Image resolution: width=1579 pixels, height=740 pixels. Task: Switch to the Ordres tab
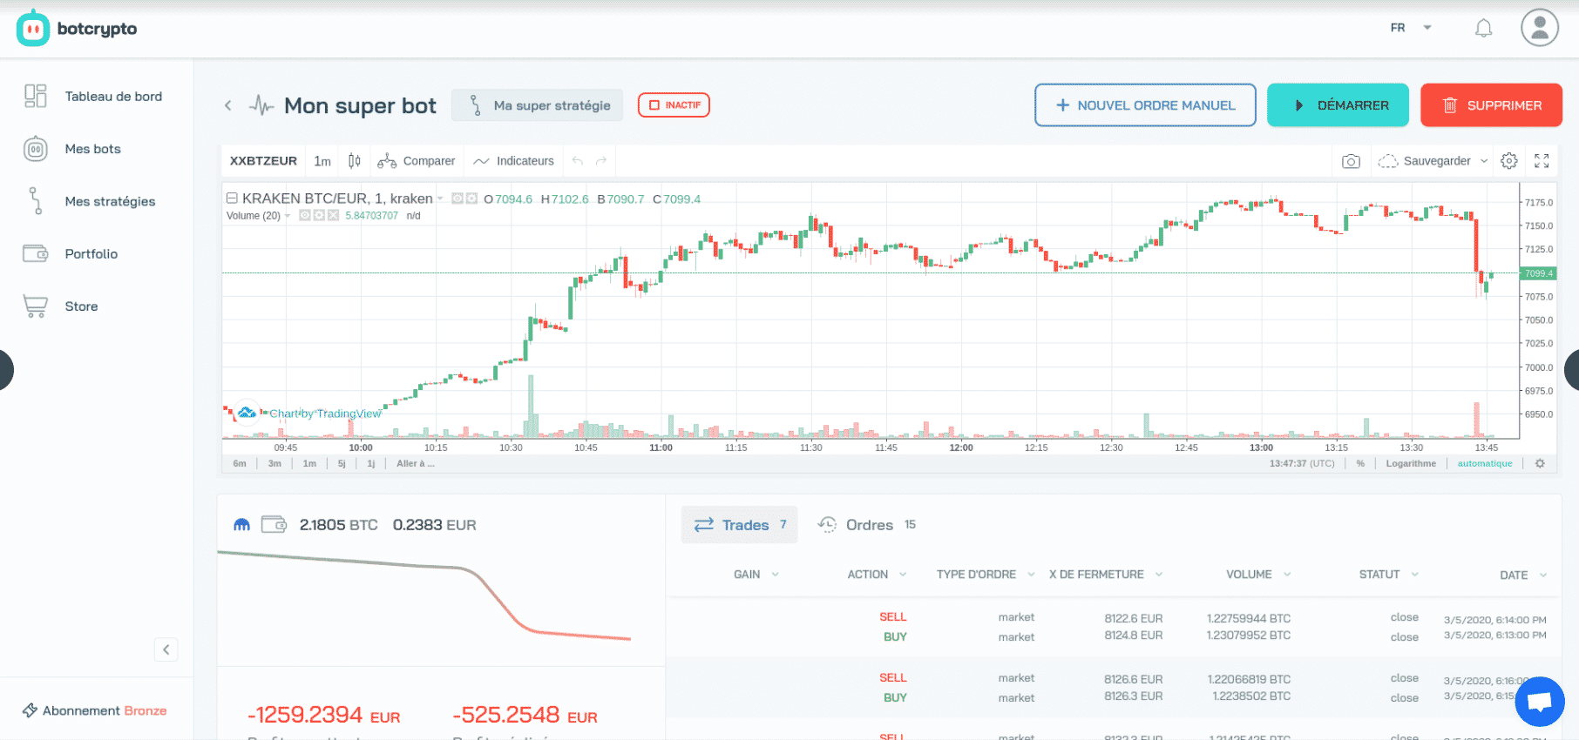point(866,525)
